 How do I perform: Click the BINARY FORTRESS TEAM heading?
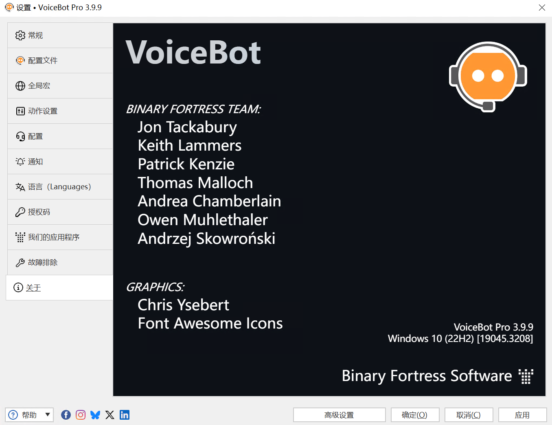[x=193, y=109]
